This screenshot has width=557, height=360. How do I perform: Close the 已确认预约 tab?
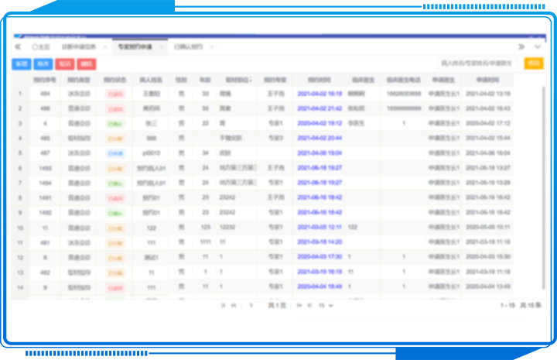(x=213, y=46)
